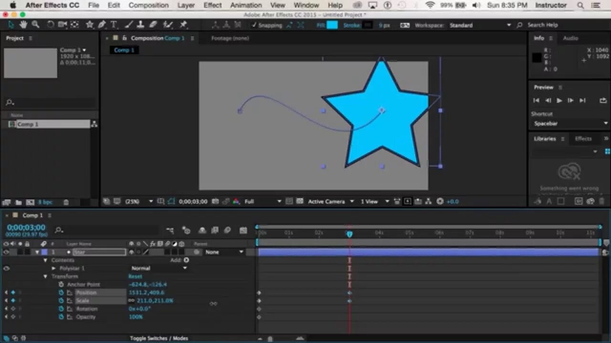Hide the Star layer with eye toggle
The width and height of the screenshot is (611, 343).
(x=6, y=252)
